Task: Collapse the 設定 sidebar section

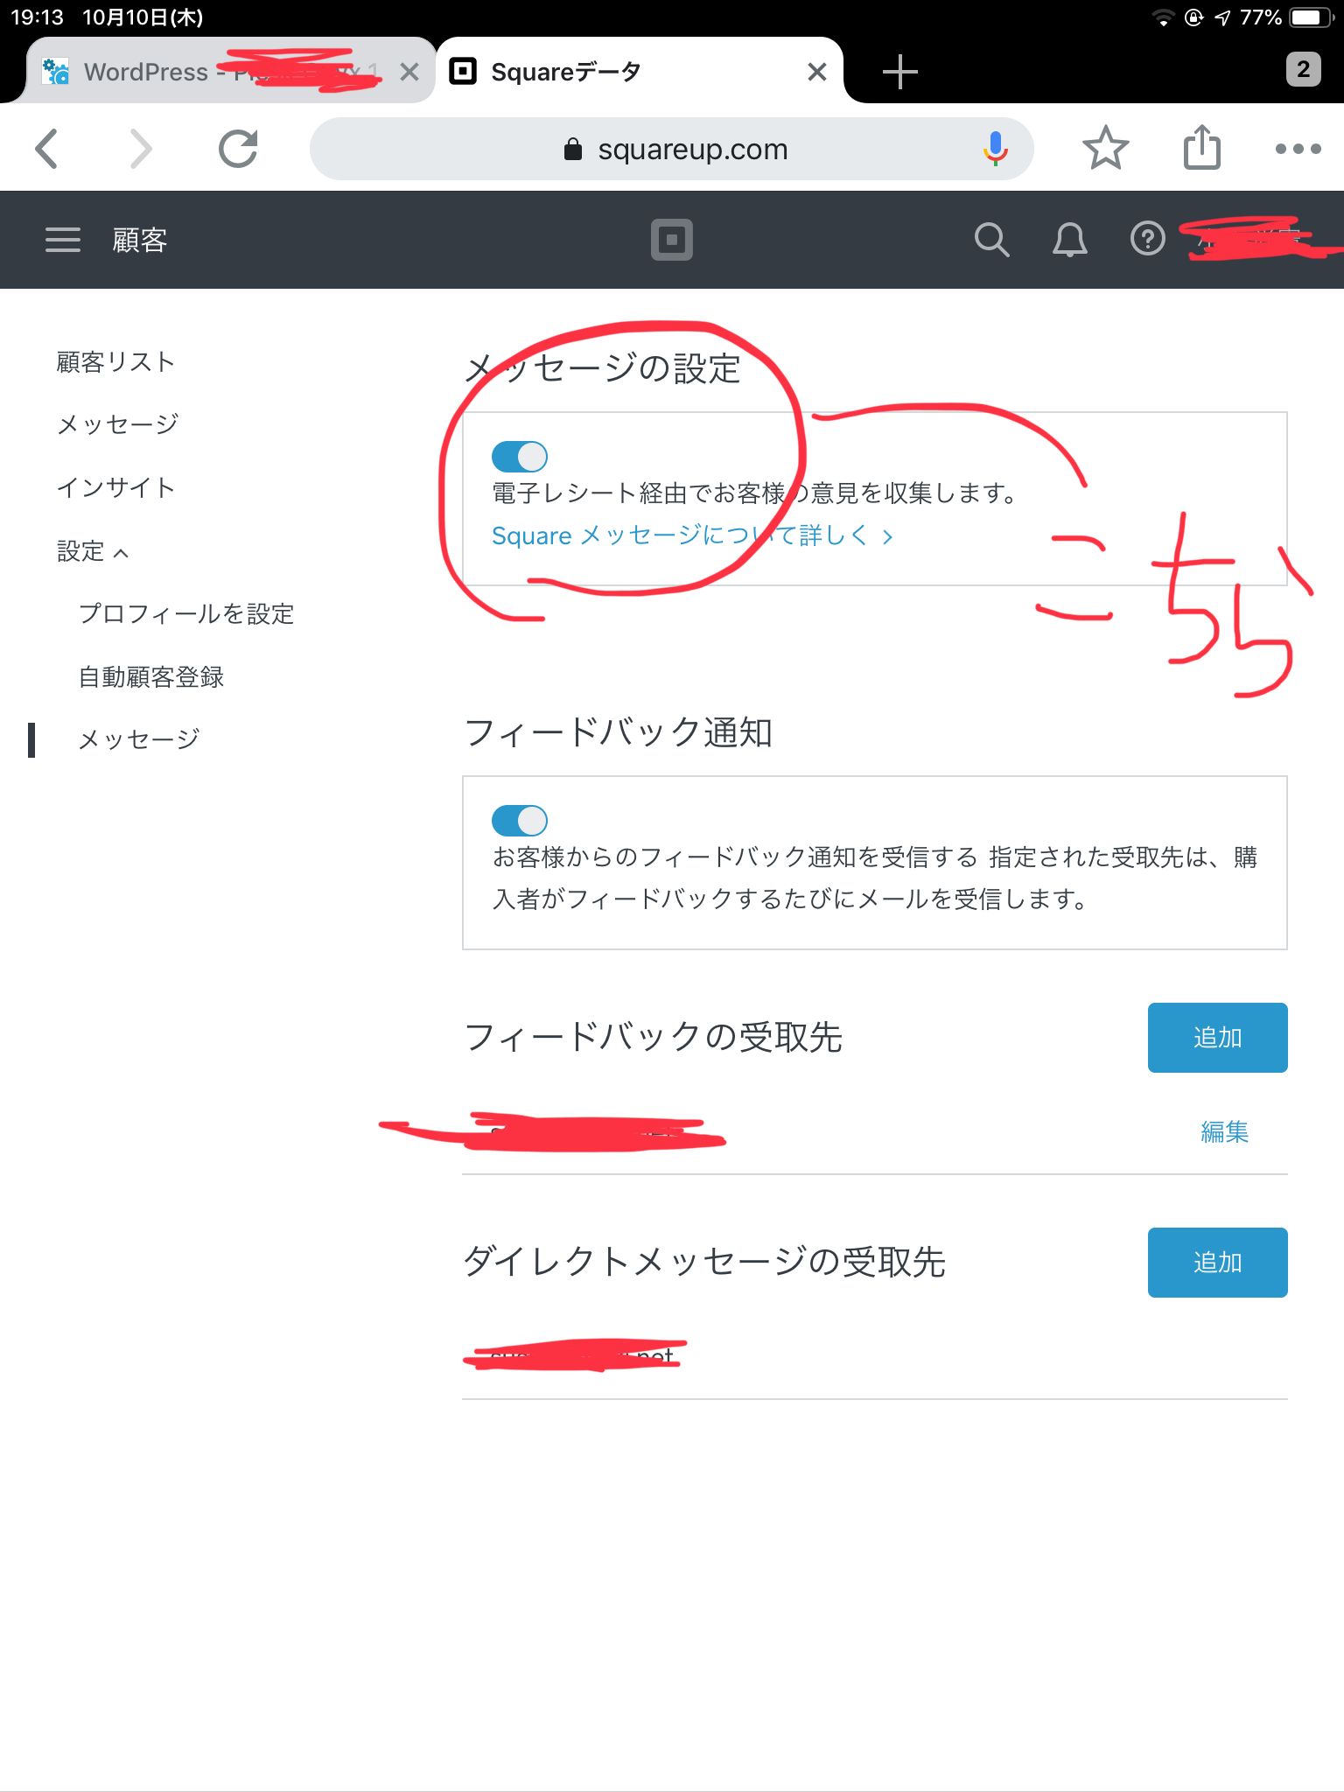Action: (93, 551)
